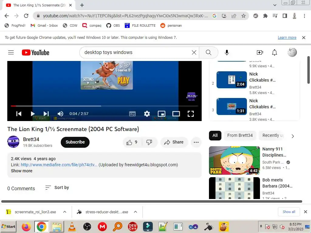Open OBS bookmark
311x233 pixels.
[x=113, y=25]
